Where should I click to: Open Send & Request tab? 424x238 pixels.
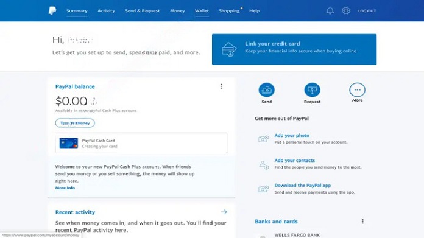pyautogui.click(x=142, y=11)
